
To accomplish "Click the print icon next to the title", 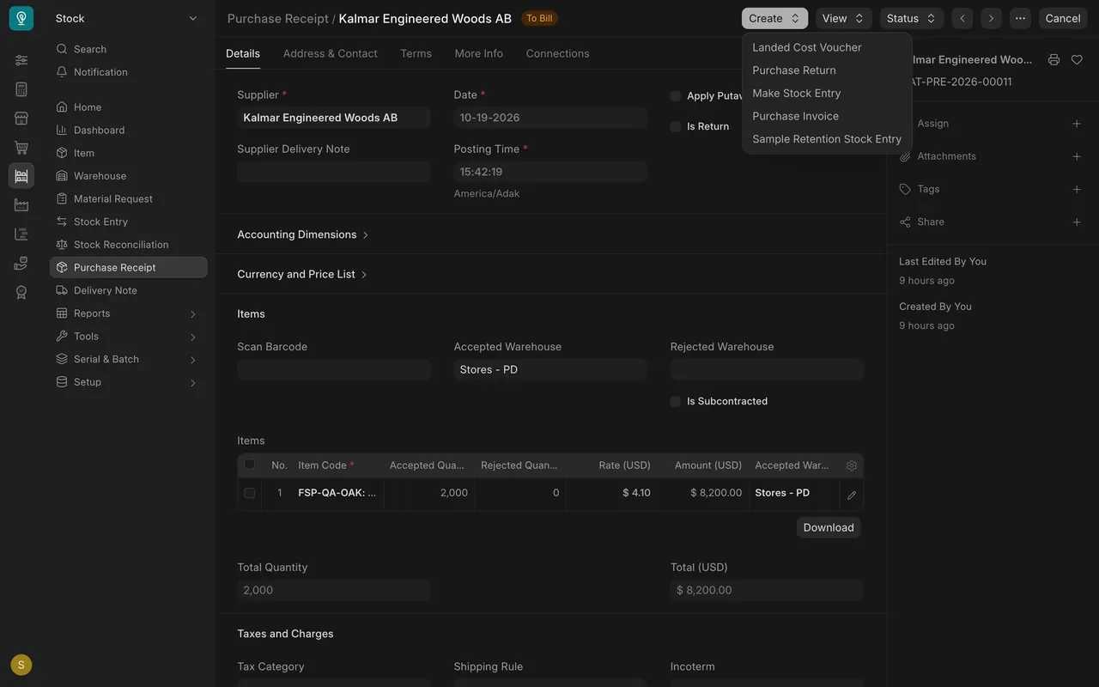I will 1053,60.
